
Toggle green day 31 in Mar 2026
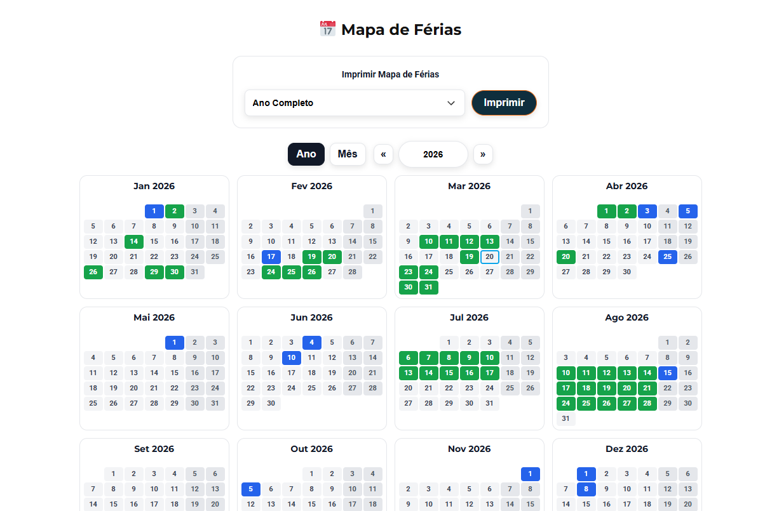pos(429,288)
